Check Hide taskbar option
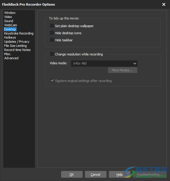This screenshot has height=181, width=170. [x=52, y=40]
